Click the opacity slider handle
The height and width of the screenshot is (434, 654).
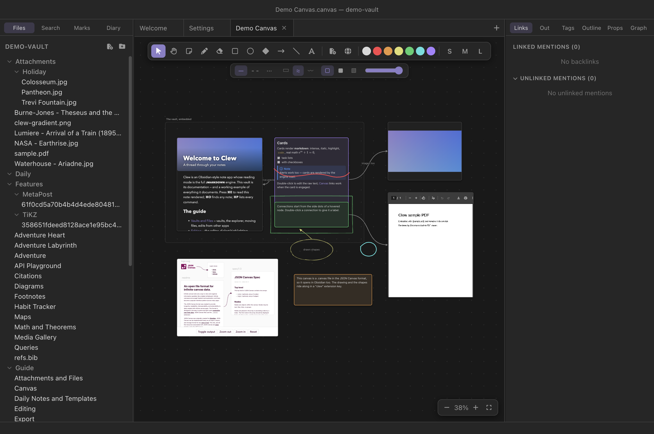tap(399, 70)
